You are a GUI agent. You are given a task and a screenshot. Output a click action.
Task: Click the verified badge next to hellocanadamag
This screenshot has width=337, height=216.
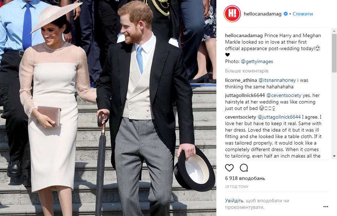point(286,14)
